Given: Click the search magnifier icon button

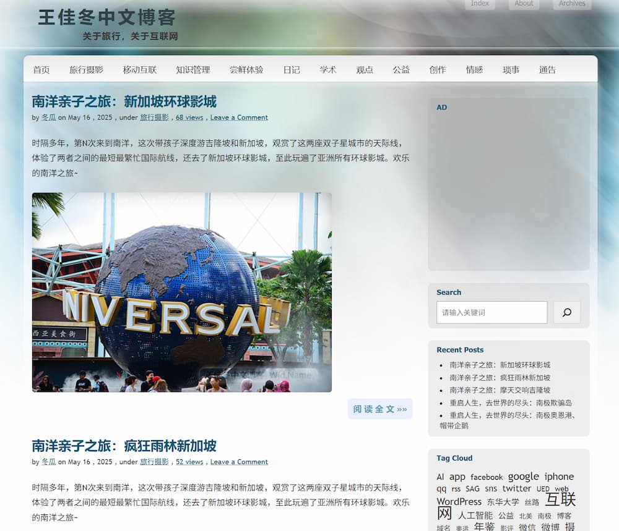Looking at the screenshot, I should 566,312.
